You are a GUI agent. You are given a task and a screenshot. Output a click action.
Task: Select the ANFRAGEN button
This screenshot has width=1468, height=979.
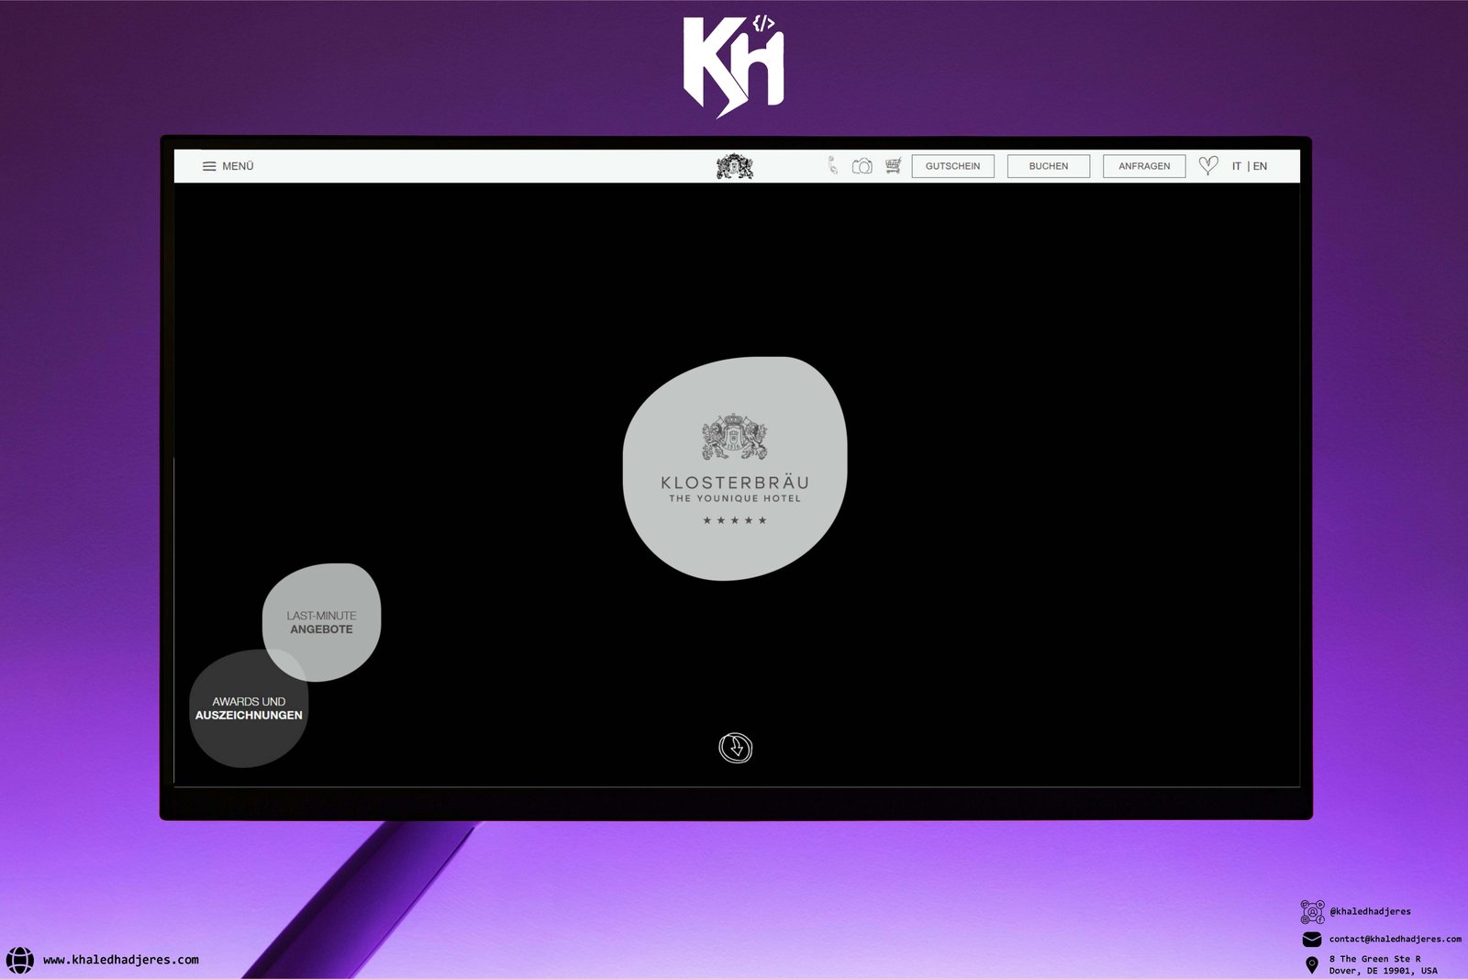click(x=1143, y=166)
